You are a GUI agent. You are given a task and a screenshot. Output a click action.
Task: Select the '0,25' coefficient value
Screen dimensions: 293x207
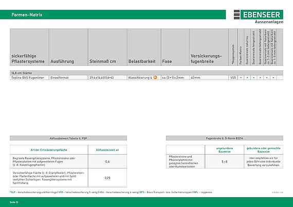107,178
